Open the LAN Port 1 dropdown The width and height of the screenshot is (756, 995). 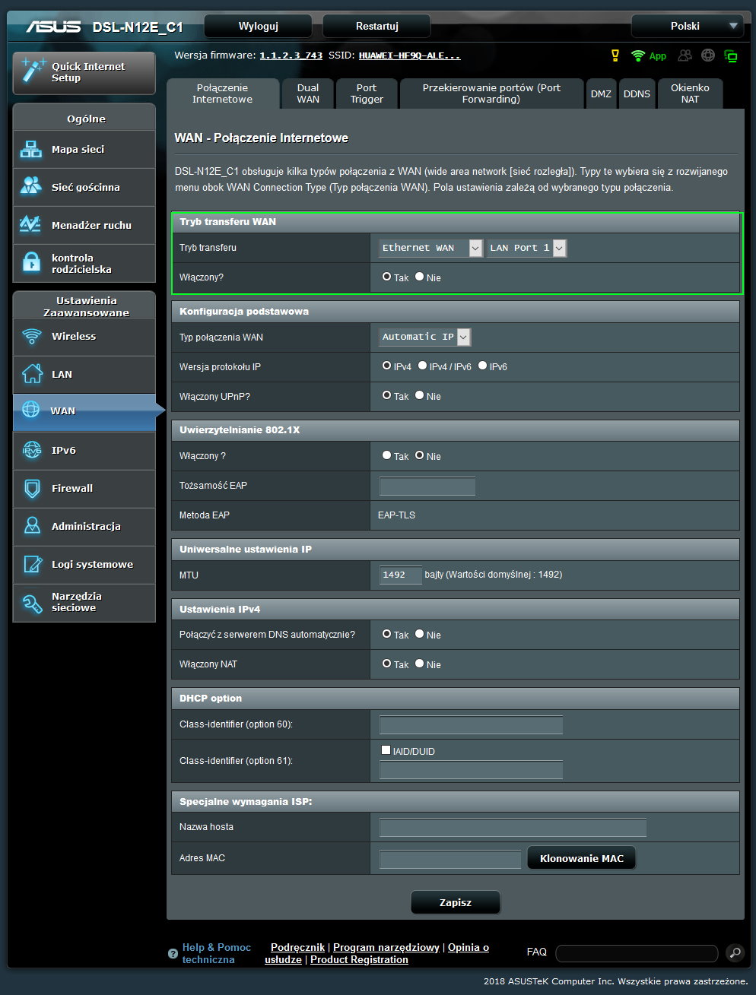[x=526, y=248]
